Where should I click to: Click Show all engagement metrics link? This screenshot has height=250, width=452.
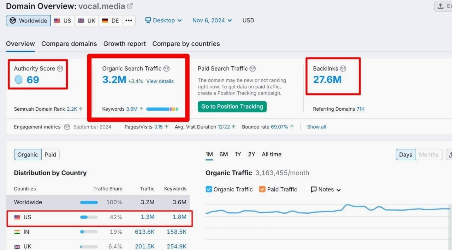317,127
